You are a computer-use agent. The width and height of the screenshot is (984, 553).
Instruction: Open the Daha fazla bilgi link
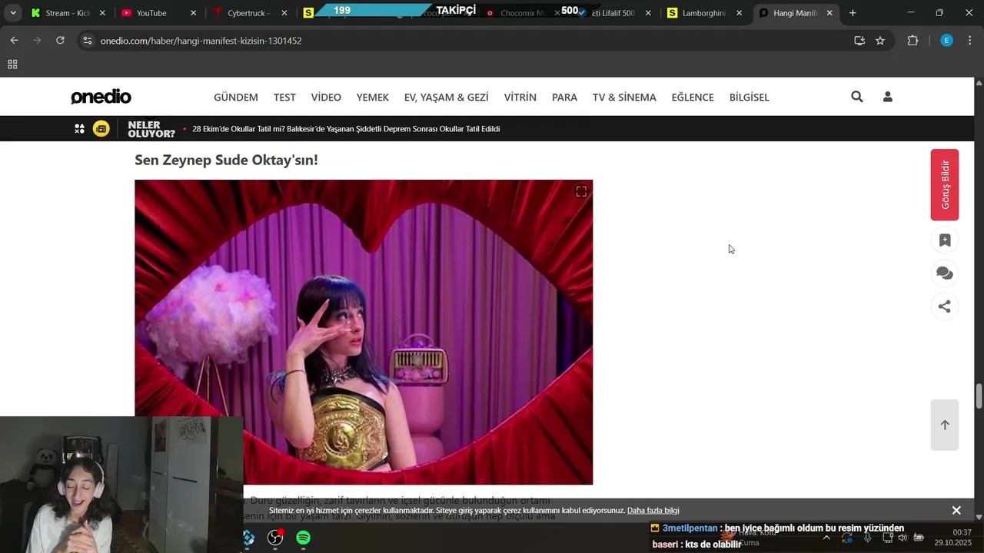click(653, 511)
